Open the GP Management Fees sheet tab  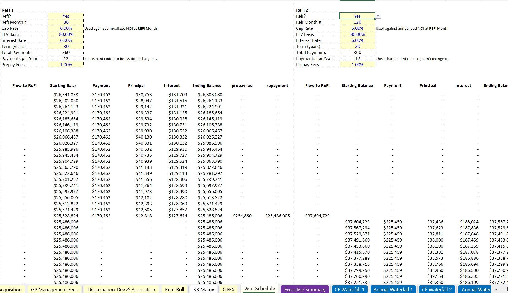click(54, 289)
